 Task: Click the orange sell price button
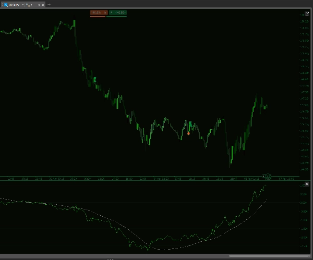tap(99, 13)
